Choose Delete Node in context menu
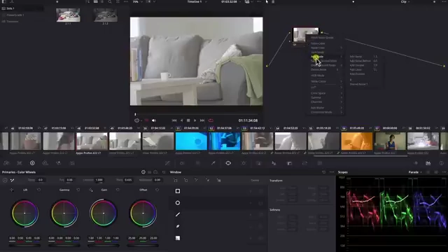448x252 pixels. coord(318,70)
